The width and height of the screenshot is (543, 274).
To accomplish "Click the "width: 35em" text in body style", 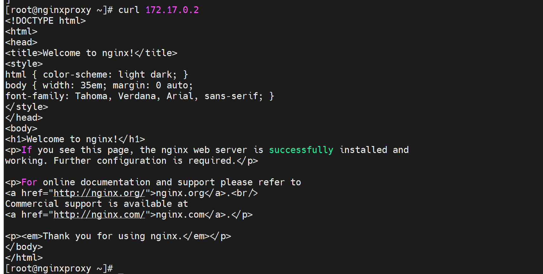I will tap(72, 85).
